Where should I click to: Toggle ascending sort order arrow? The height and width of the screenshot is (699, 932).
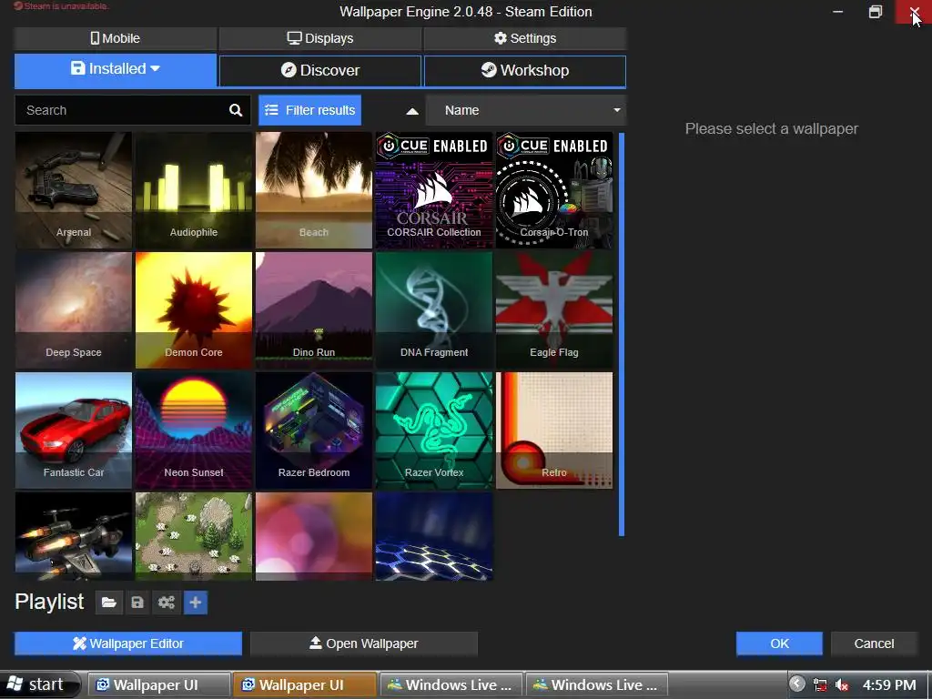click(412, 111)
